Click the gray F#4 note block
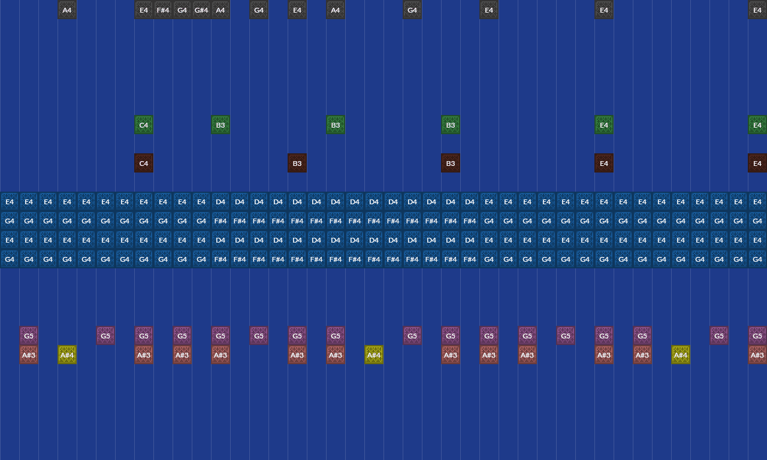Screen dimensions: 767x460 [x=163, y=10]
